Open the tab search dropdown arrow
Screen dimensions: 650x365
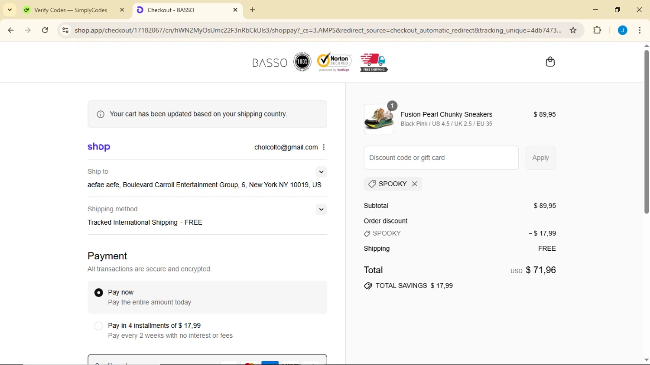tap(10, 10)
